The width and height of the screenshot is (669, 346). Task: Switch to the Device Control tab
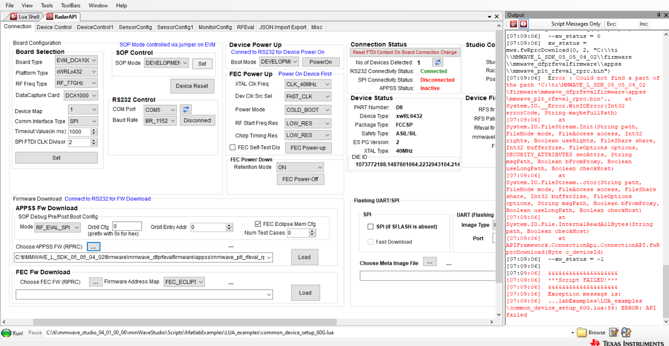tap(54, 27)
